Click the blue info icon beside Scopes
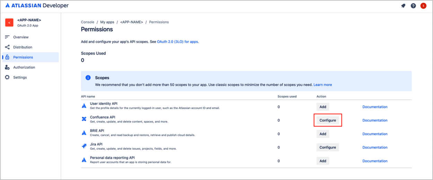The image size is (433, 180). click(x=88, y=78)
